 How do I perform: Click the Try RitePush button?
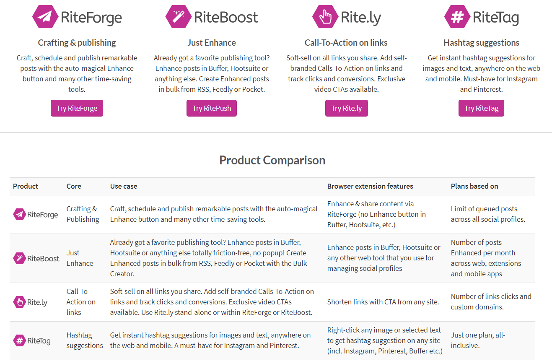click(x=212, y=108)
